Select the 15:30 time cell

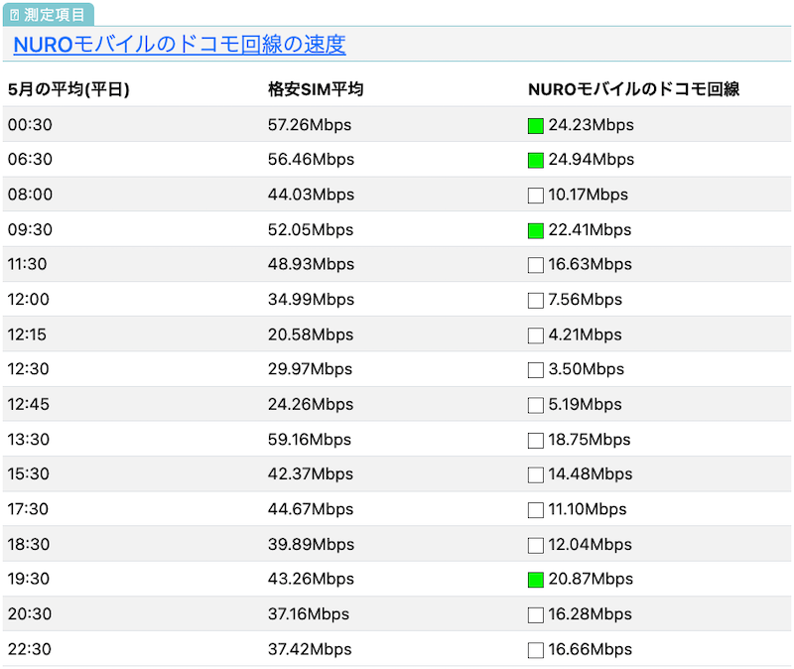click(29, 473)
